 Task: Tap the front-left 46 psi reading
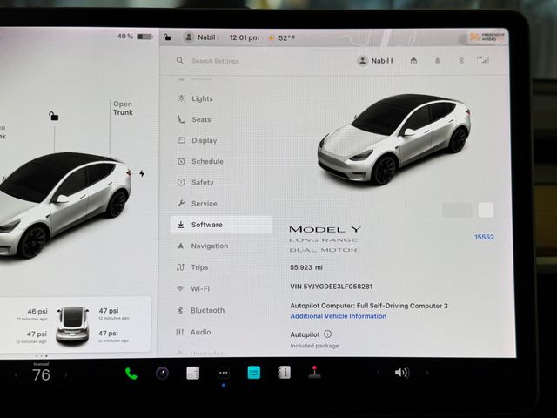[37, 312]
